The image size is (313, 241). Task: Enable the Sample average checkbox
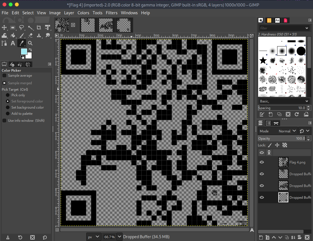[4, 75]
